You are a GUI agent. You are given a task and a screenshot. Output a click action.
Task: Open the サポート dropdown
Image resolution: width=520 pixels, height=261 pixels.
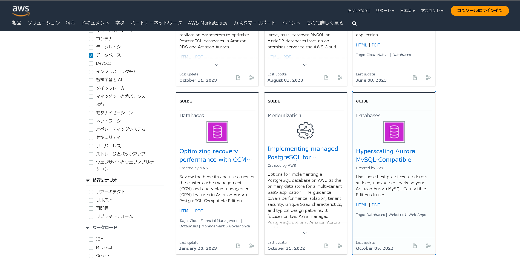click(x=385, y=11)
